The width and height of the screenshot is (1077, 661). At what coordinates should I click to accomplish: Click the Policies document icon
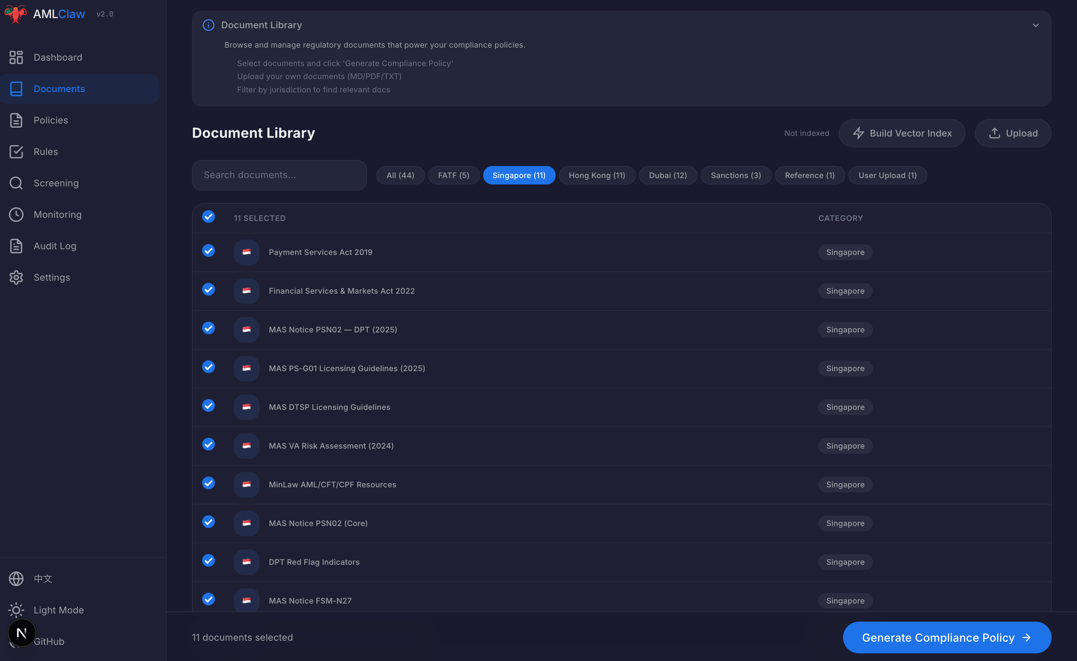pos(16,120)
